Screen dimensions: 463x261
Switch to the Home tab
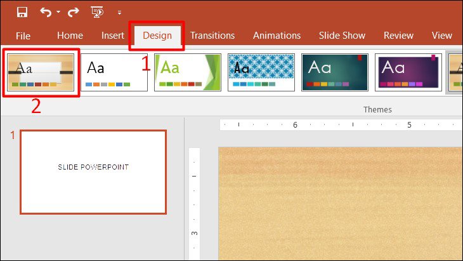70,36
